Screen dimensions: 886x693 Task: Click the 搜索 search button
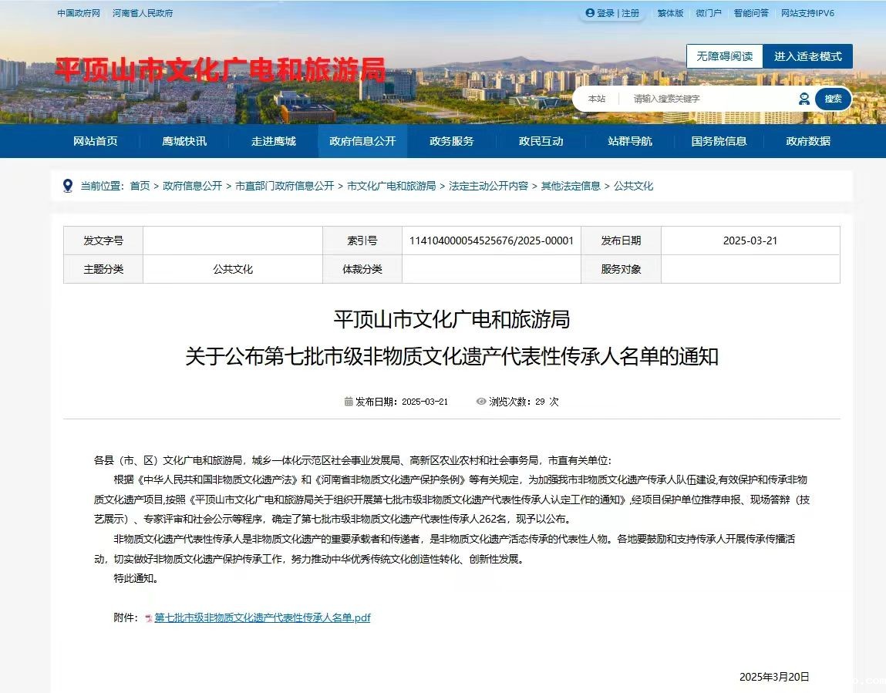click(834, 99)
